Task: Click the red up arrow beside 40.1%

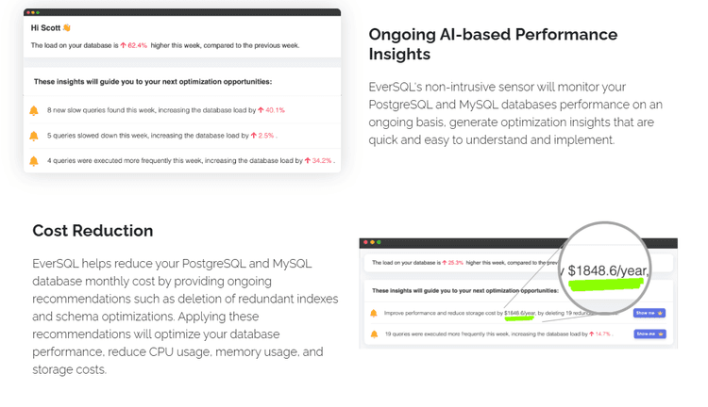Action: (x=261, y=110)
